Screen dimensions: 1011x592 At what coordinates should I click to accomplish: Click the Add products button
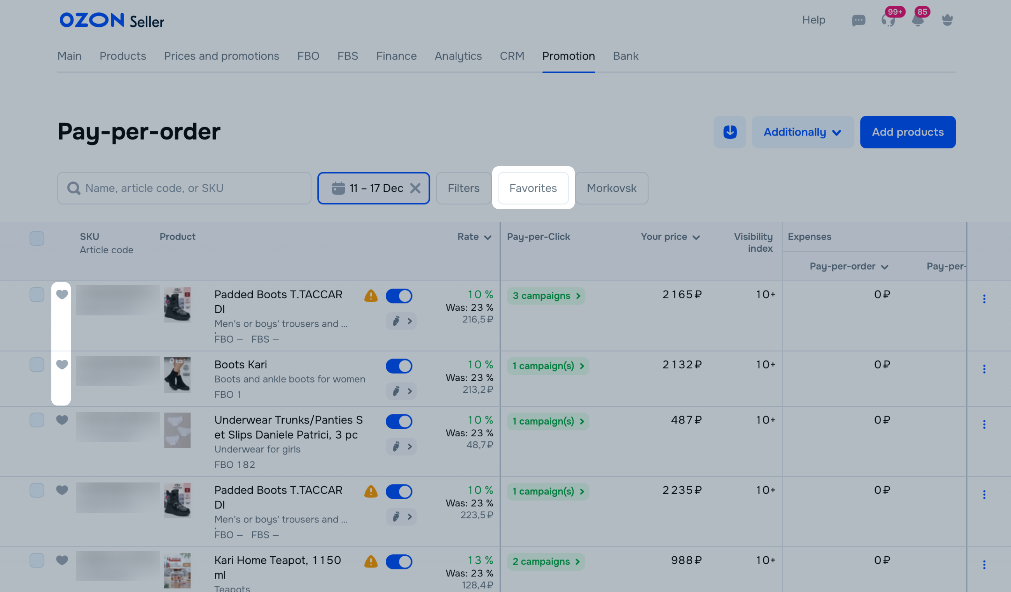908,132
